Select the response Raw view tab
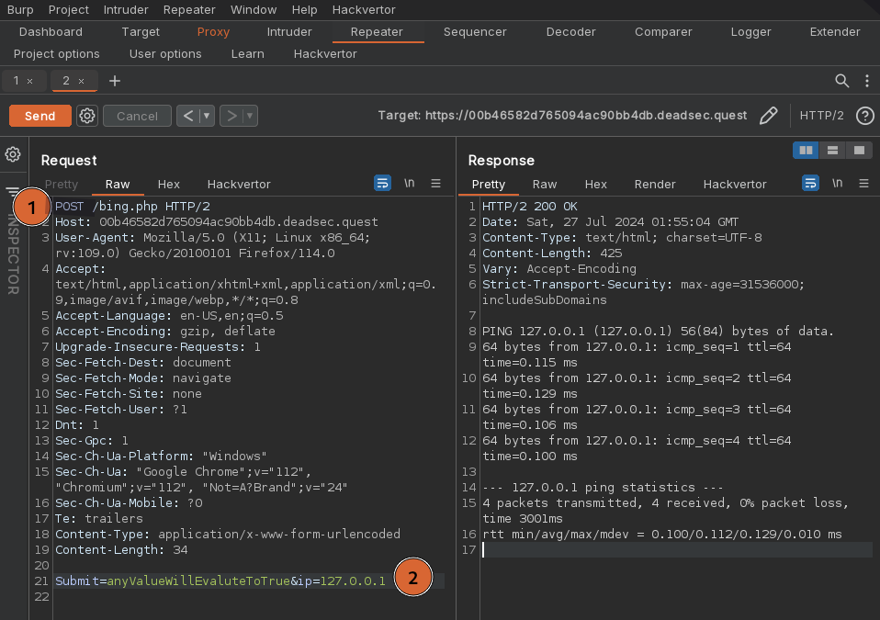Image resolution: width=880 pixels, height=620 pixels. [545, 184]
